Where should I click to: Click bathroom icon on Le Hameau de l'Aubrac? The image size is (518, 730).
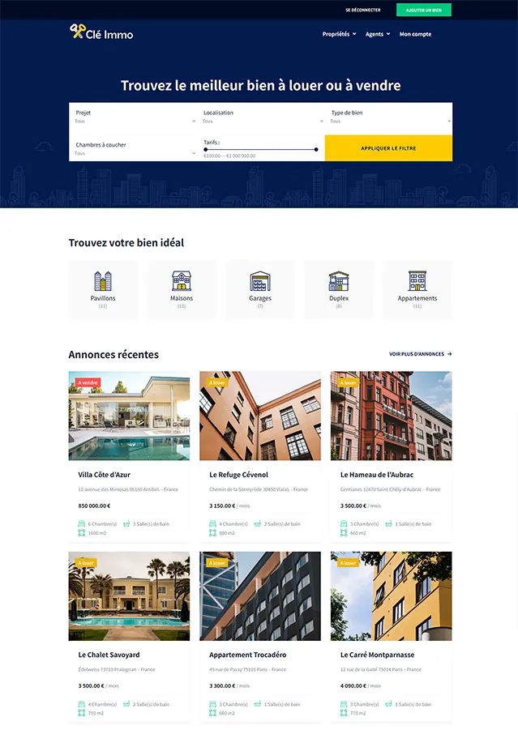point(388,523)
